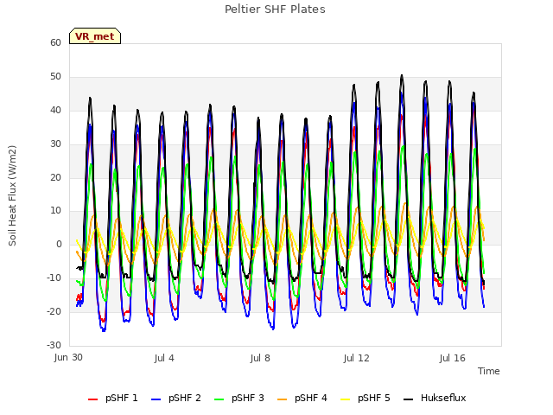Click the 30 y-axis tick label
The height and width of the screenshot is (415, 553).
[x=55, y=144]
